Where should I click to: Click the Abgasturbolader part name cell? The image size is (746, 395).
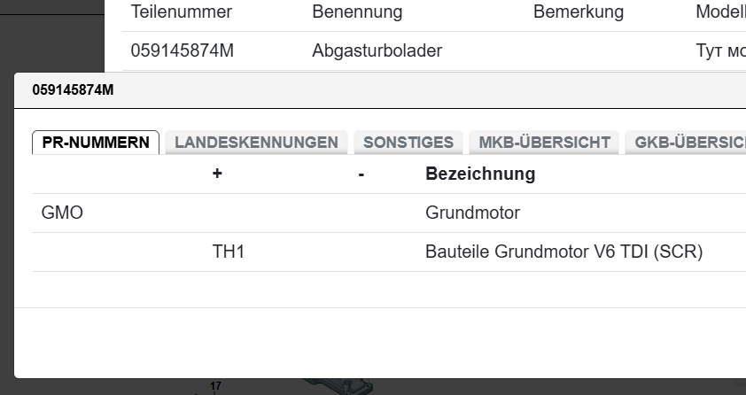(x=377, y=51)
